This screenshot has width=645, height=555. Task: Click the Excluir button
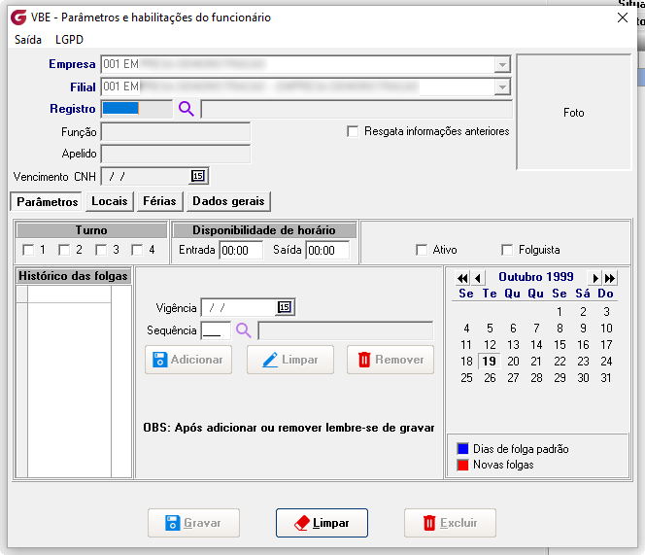click(x=450, y=523)
